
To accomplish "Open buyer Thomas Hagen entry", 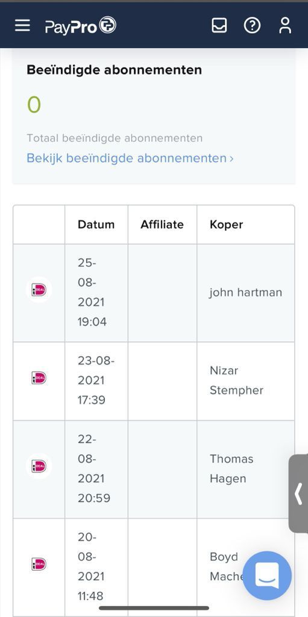I will pyautogui.click(x=231, y=469).
